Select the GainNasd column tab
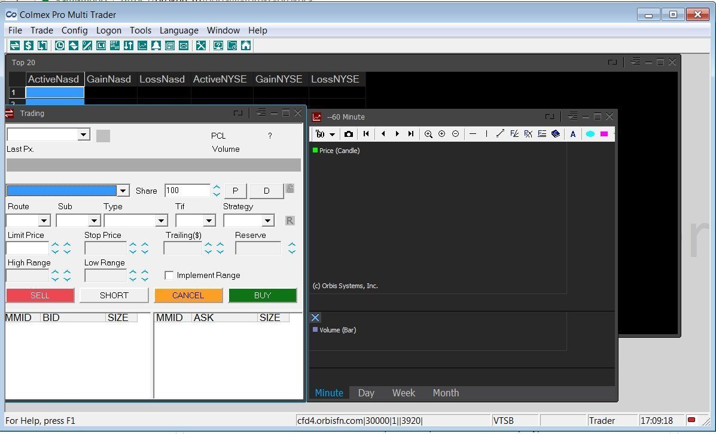Viewport: 716px width, 434px height. click(x=109, y=80)
